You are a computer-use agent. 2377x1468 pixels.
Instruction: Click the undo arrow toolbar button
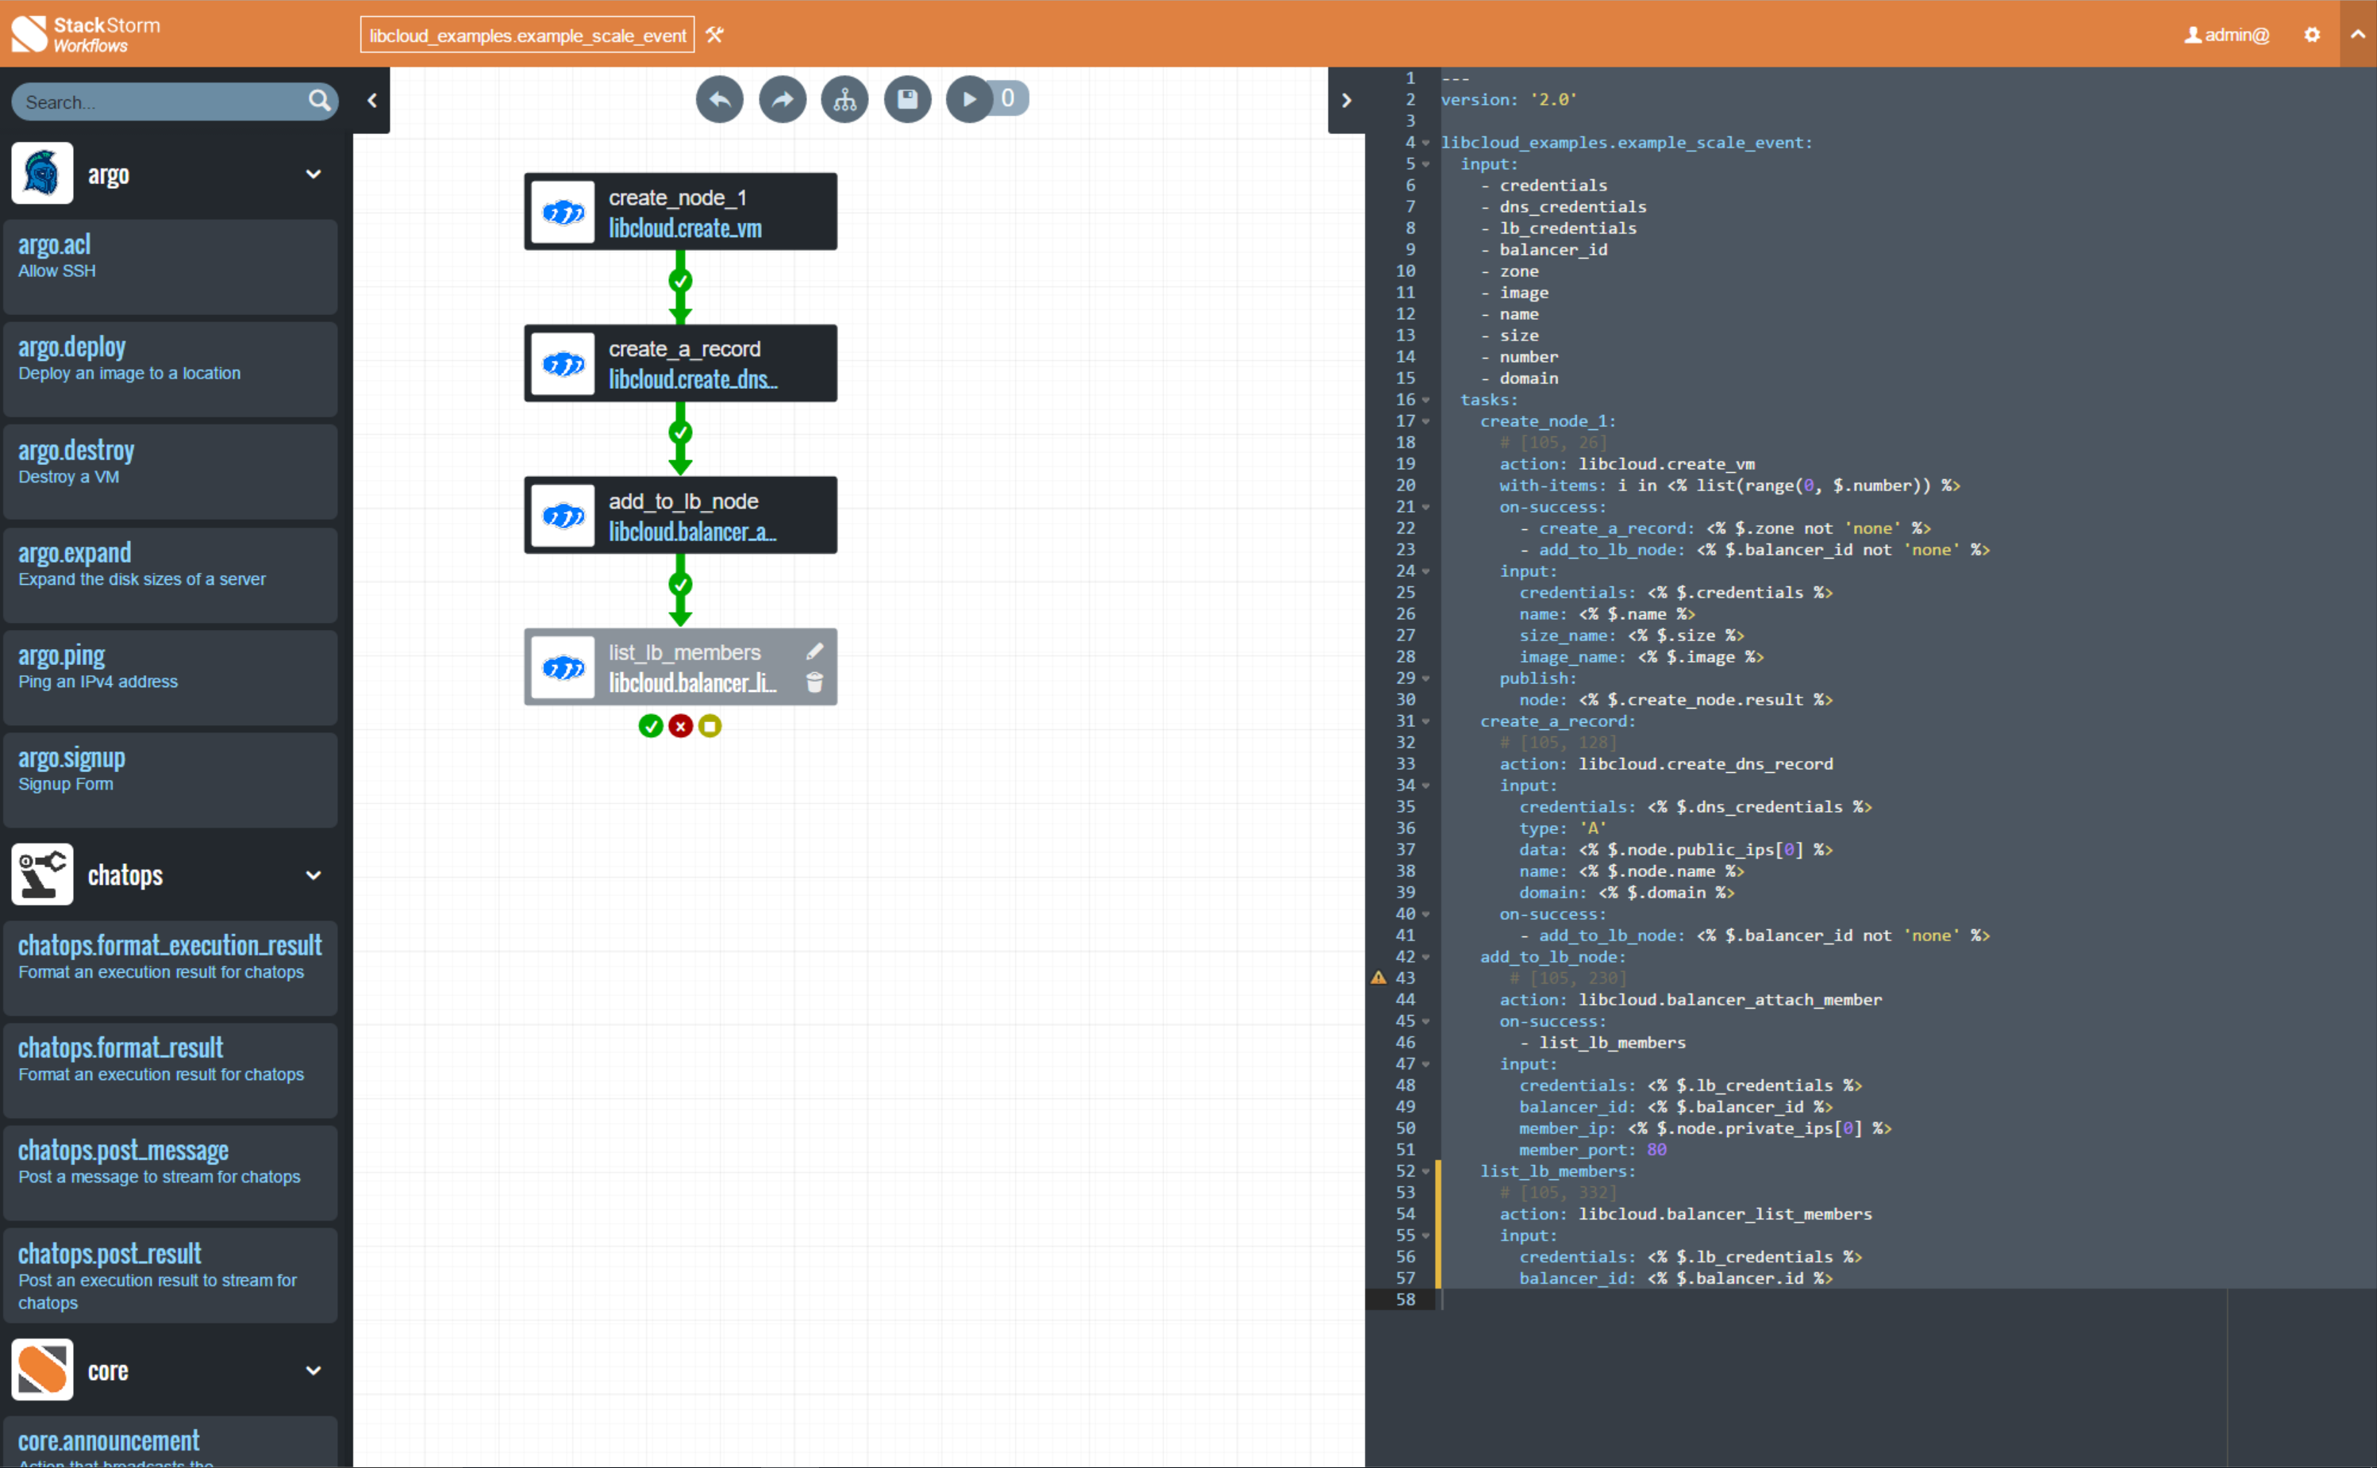coord(718,99)
